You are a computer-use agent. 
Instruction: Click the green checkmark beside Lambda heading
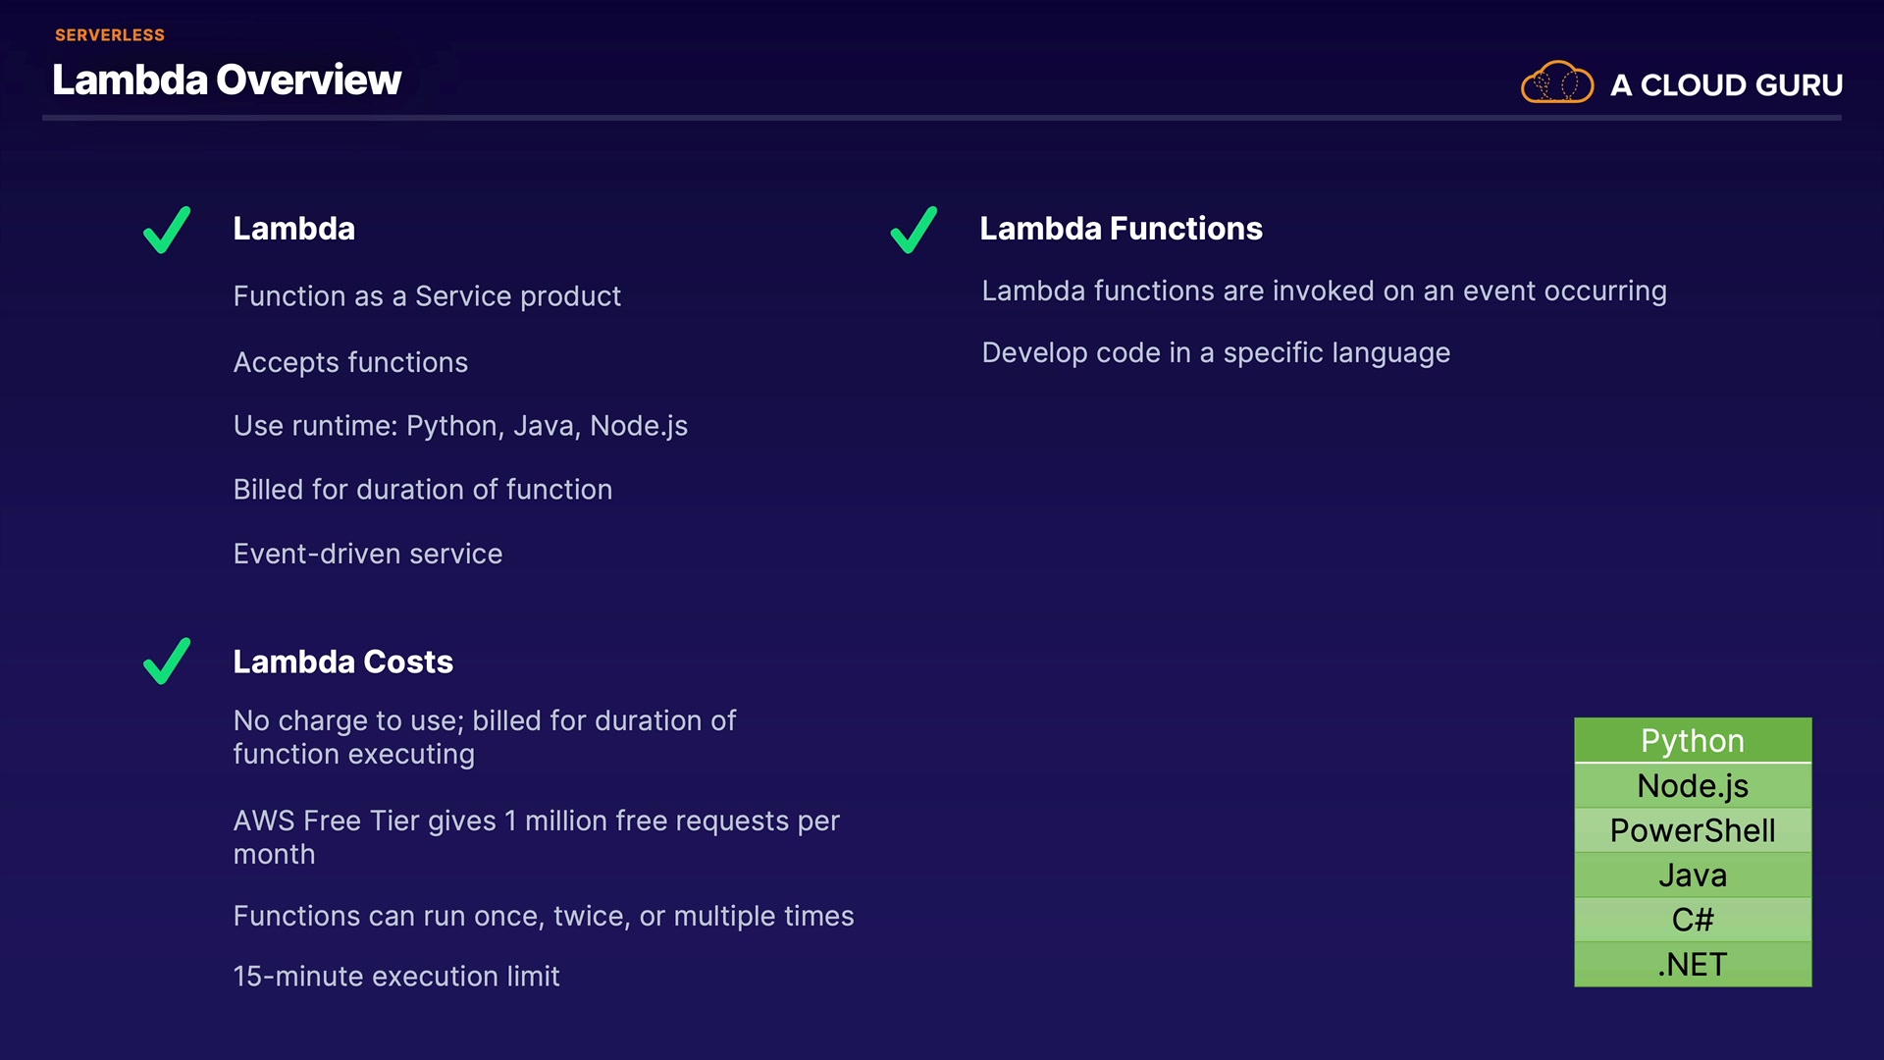coord(167,230)
